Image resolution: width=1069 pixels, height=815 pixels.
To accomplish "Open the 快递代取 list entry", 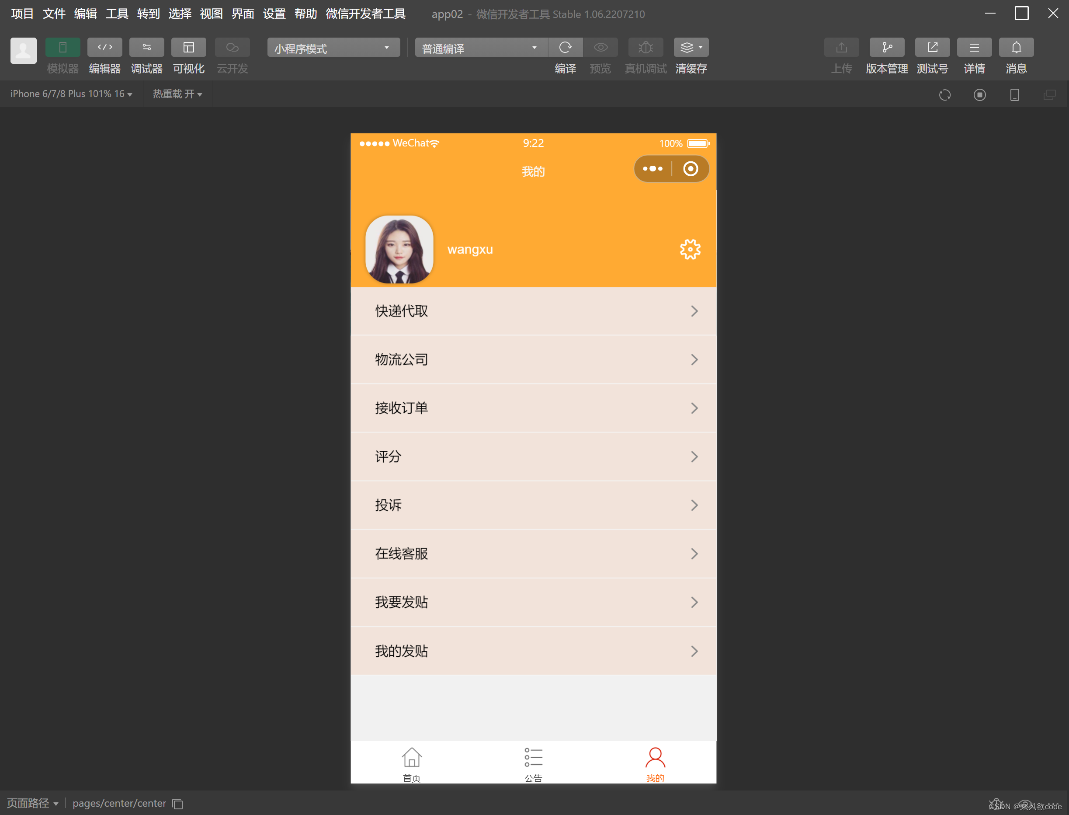I will click(x=533, y=311).
